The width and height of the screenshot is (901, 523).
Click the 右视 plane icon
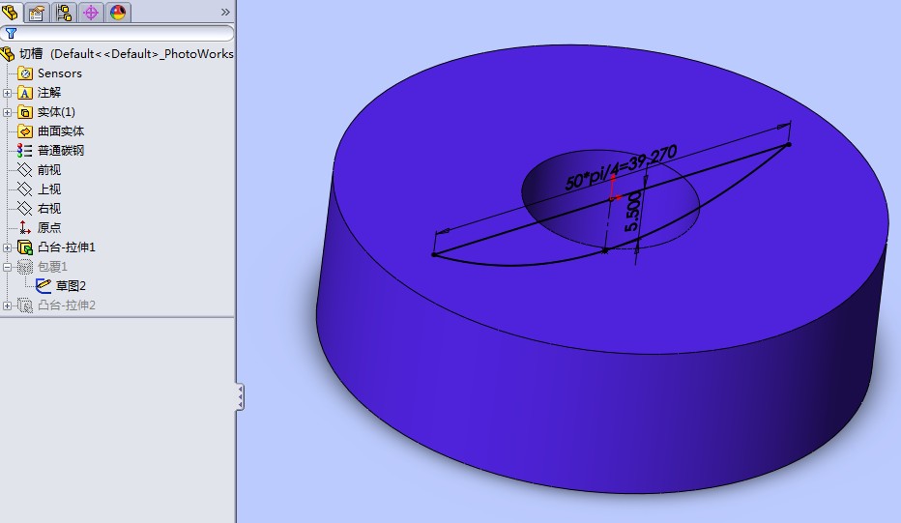pos(25,209)
